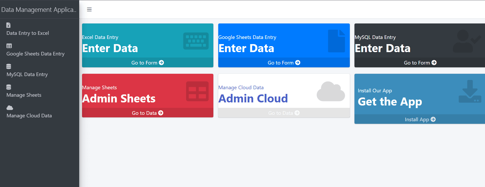
Task: Click Excel file icon in sidebar
Action: pyautogui.click(x=9, y=25)
